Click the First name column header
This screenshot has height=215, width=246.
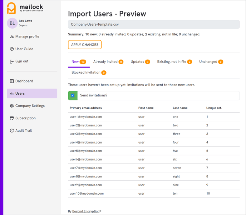(146, 108)
